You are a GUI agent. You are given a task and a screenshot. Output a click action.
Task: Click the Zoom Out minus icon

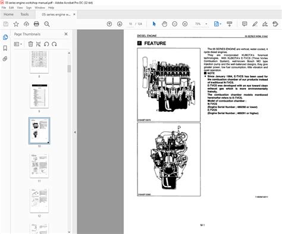[174, 24]
